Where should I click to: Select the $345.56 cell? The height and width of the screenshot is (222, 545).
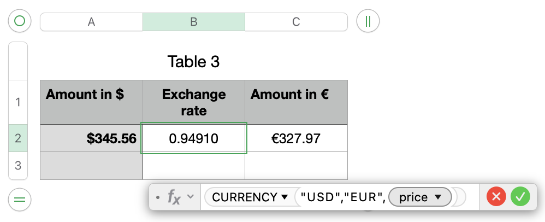[x=91, y=138]
